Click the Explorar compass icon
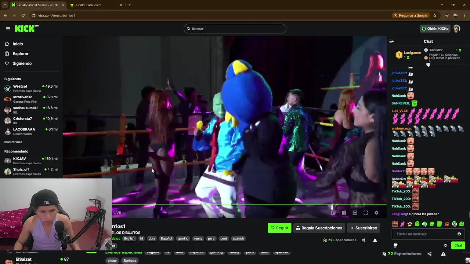The height and width of the screenshot is (264, 470). pos(7,54)
